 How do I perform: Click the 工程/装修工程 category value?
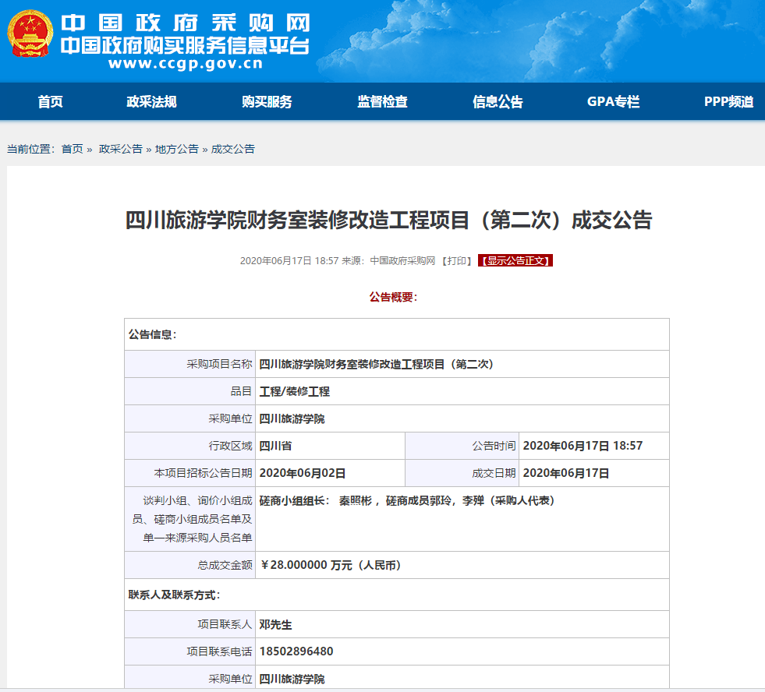click(x=295, y=392)
